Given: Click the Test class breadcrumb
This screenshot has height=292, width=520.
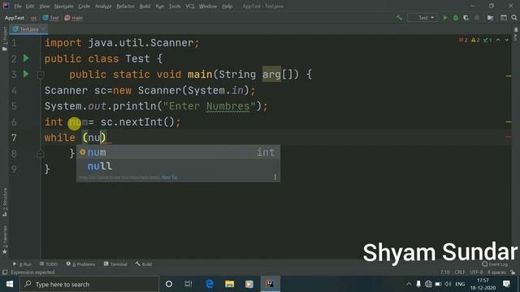Looking at the screenshot, I should click(x=50, y=18).
